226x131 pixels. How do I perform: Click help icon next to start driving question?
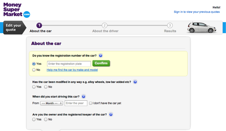(x=83, y=97)
